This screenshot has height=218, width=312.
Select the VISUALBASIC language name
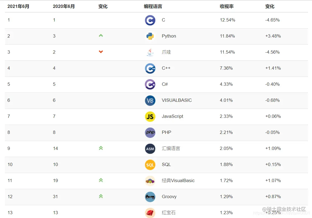(177, 100)
